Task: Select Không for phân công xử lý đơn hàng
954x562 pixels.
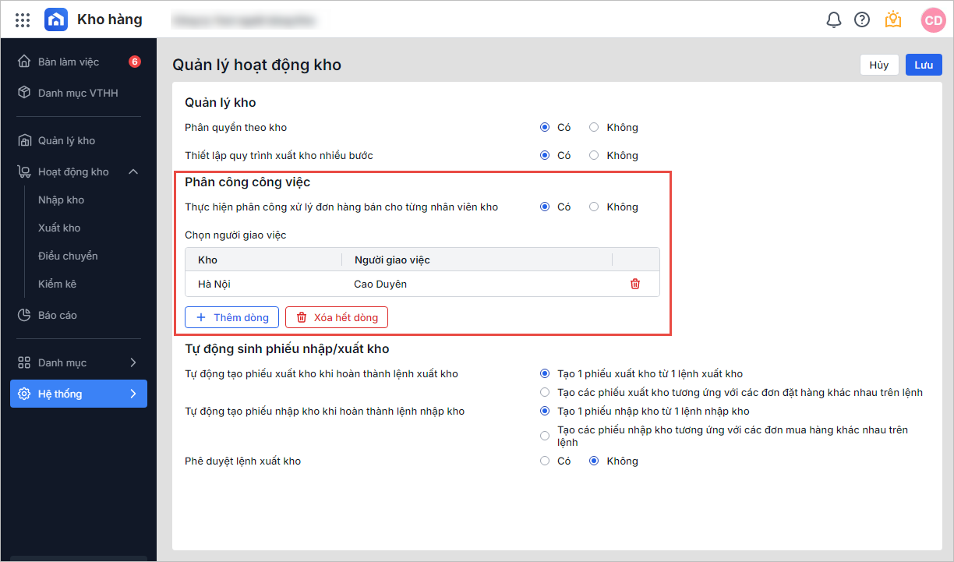Action: (x=594, y=207)
